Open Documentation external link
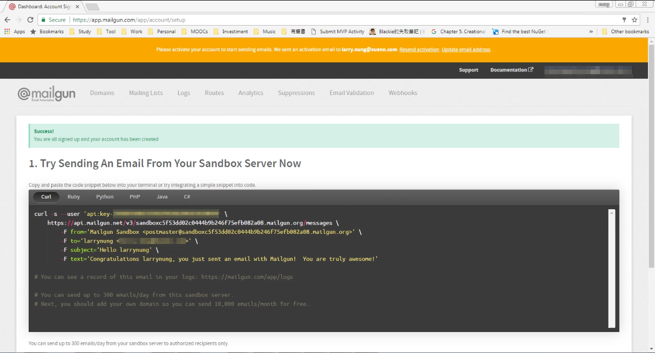 (x=512, y=70)
